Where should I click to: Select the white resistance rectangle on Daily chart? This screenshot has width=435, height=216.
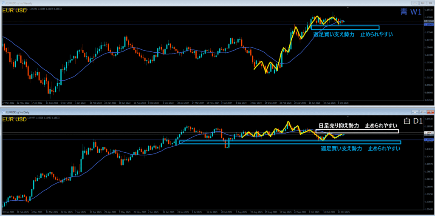coord(357,131)
